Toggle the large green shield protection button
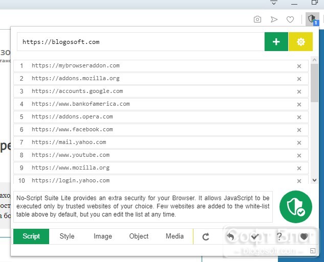324x262 pixels. 296,207
